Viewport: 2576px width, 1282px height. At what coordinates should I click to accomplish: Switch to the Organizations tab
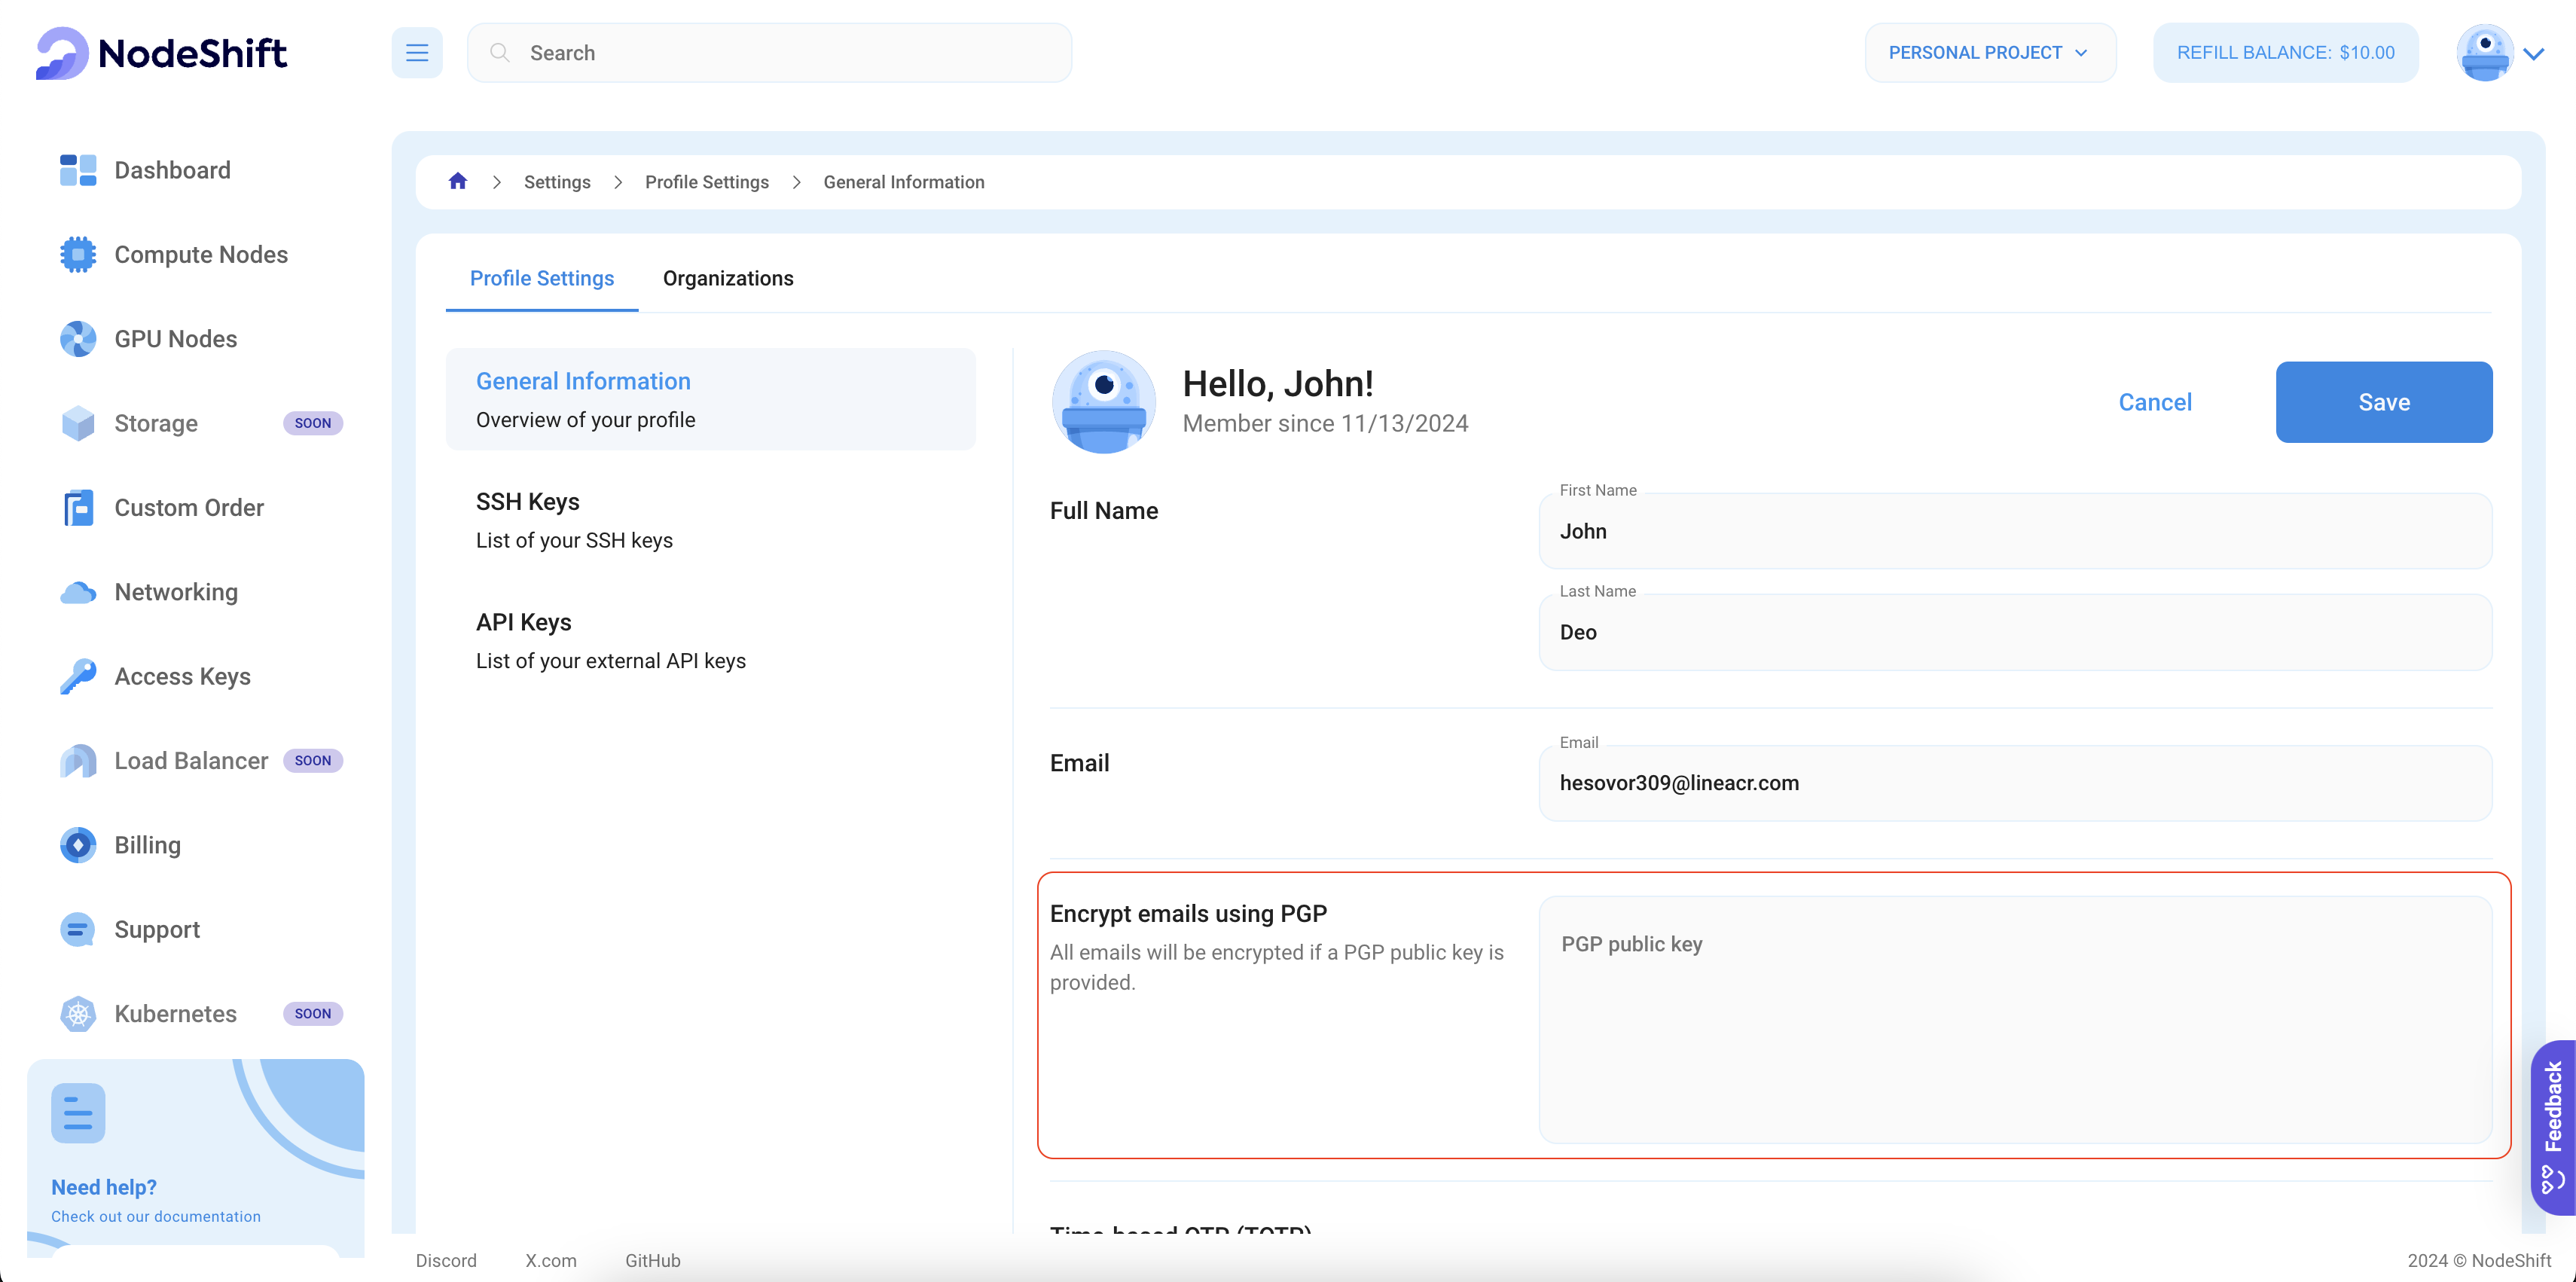click(x=729, y=278)
